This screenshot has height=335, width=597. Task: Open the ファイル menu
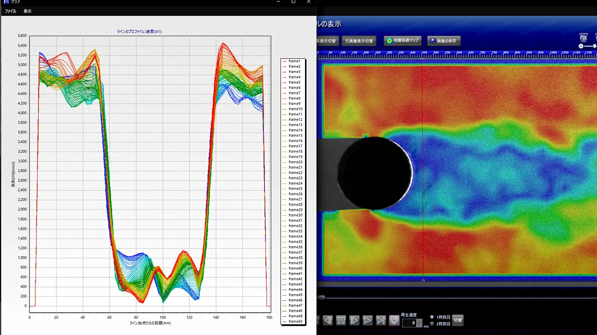pyautogui.click(x=10, y=11)
